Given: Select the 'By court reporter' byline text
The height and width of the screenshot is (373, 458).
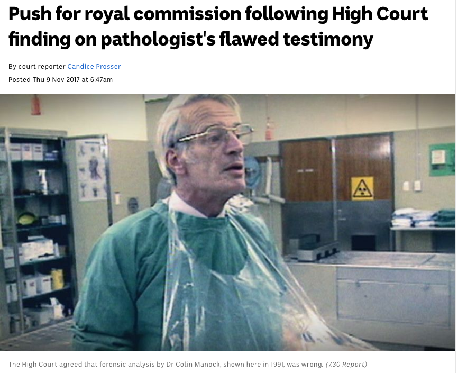Looking at the screenshot, I should tap(37, 67).
